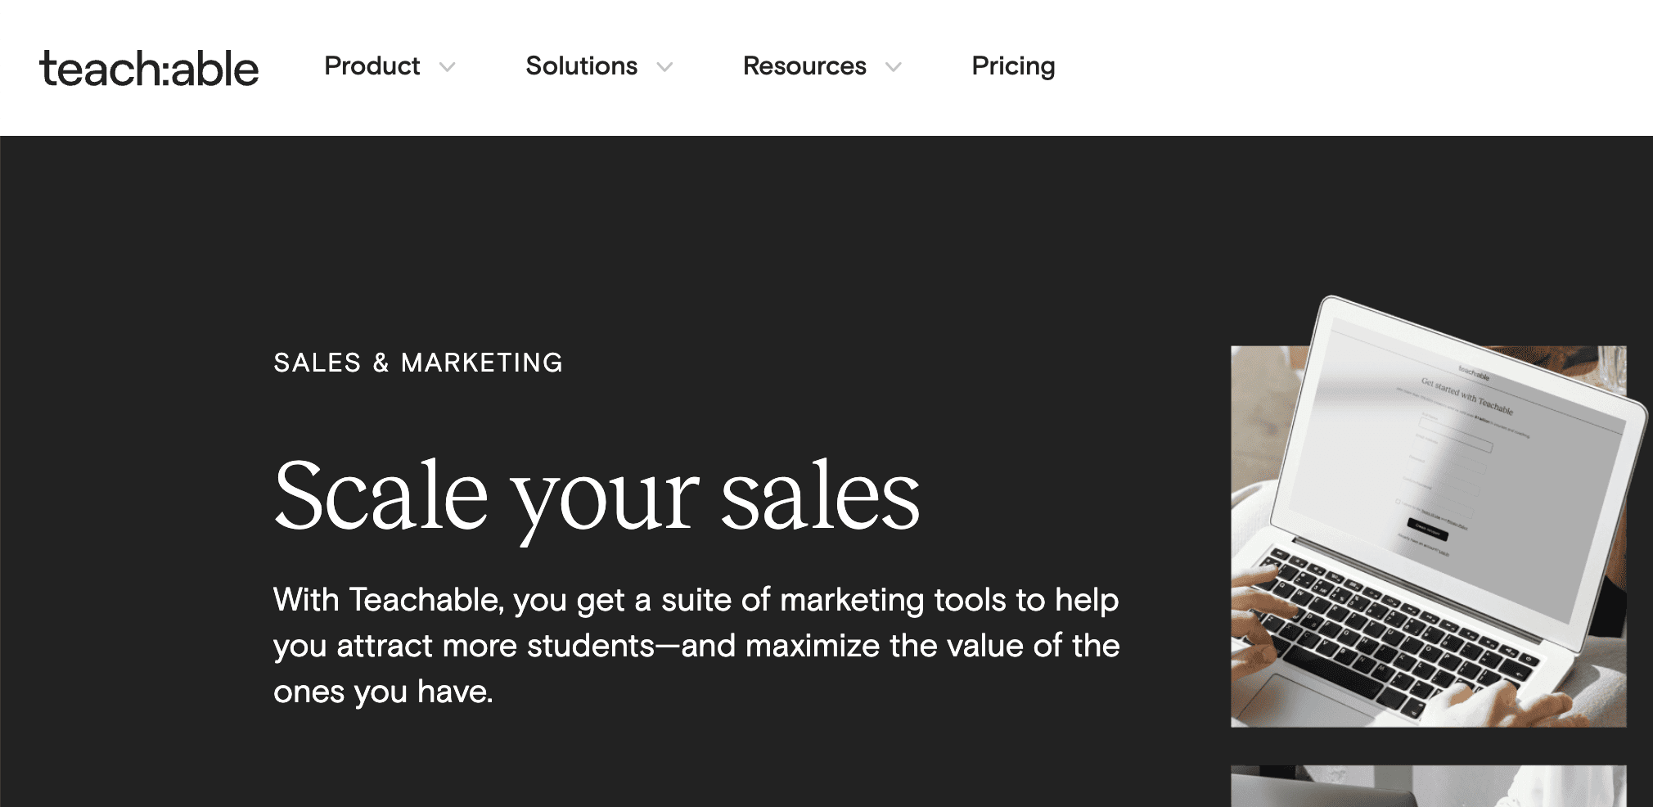Click the paragraph about marketing tools
The image size is (1653, 807).
click(696, 646)
